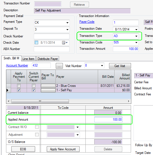Click the $3,216.00 billed amount cell
Viewport: 153px width, 155px height.
[122, 86]
